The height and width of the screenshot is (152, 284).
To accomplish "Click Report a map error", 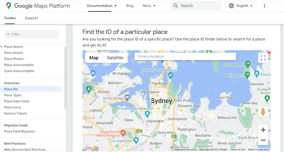I will pyautogui.click(x=259, y=150).
